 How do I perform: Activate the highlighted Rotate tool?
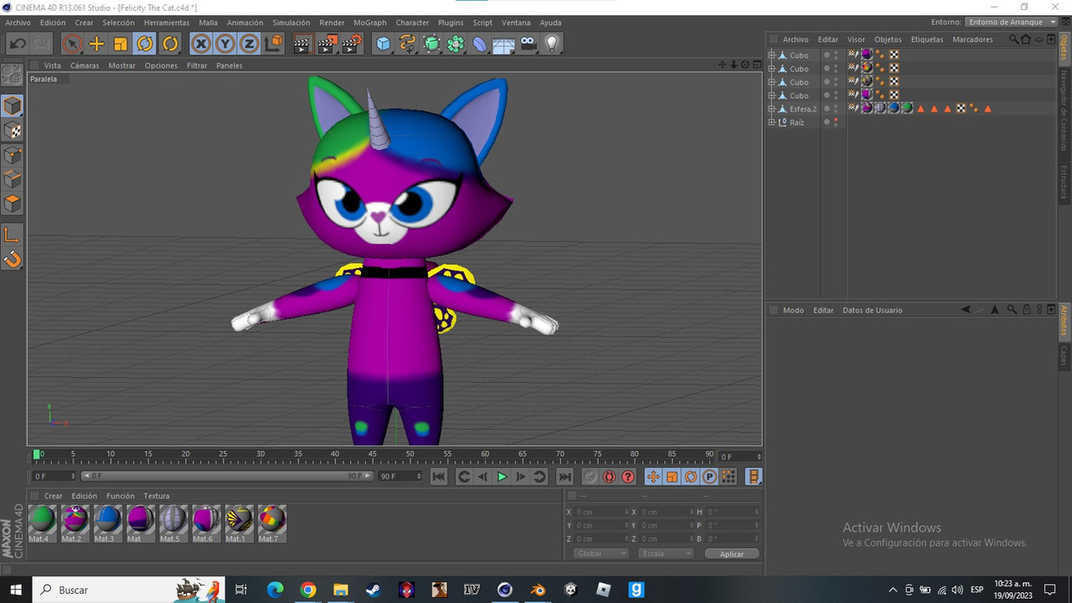pyautogui.click(x=145, y=44)
